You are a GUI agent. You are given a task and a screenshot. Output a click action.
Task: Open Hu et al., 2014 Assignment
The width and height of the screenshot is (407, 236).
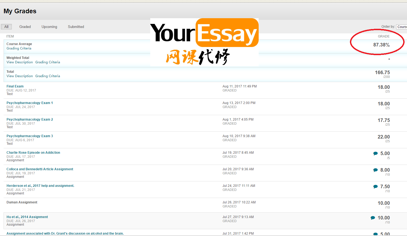(27, 217)
